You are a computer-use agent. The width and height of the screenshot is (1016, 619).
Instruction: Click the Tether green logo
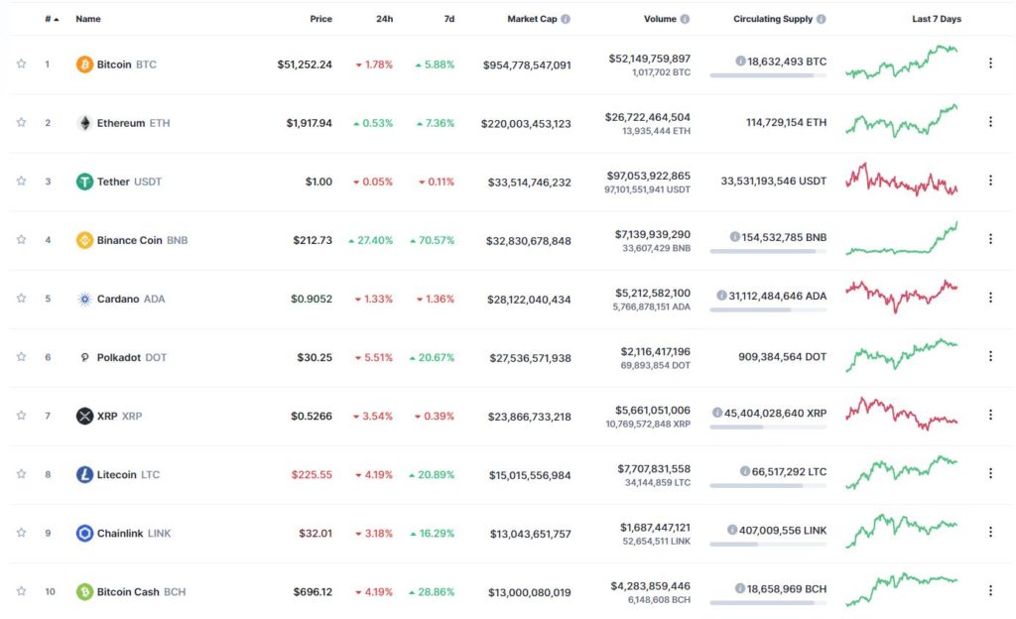pyautogui.click(x=85, y=182)
